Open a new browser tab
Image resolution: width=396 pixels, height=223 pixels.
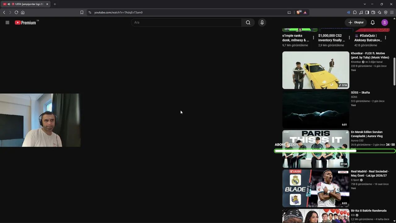55,4
